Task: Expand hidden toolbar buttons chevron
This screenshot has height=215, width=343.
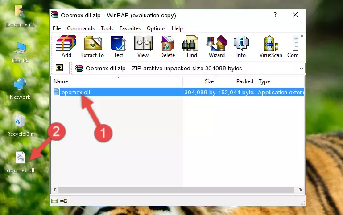Action: click(x=302, y=36)
